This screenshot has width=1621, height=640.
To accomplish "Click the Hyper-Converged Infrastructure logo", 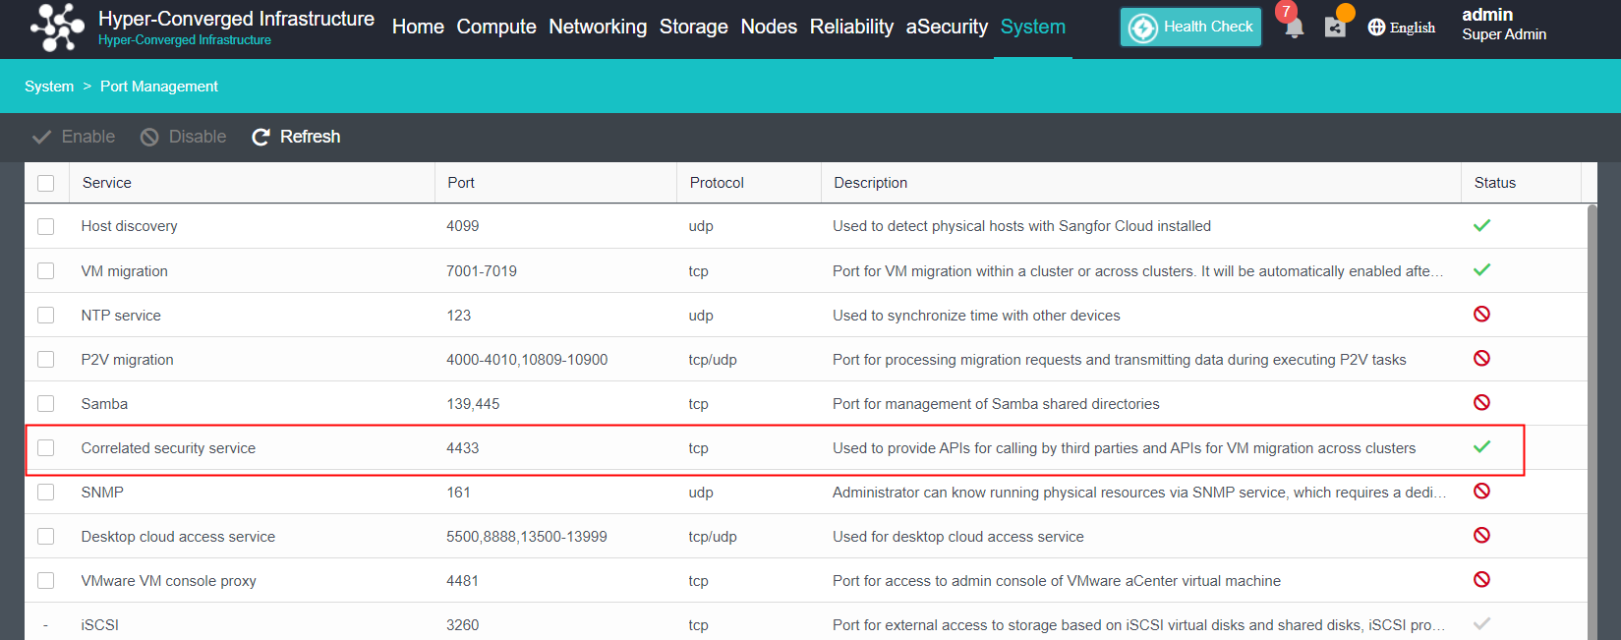I will (x=57, y=27).
